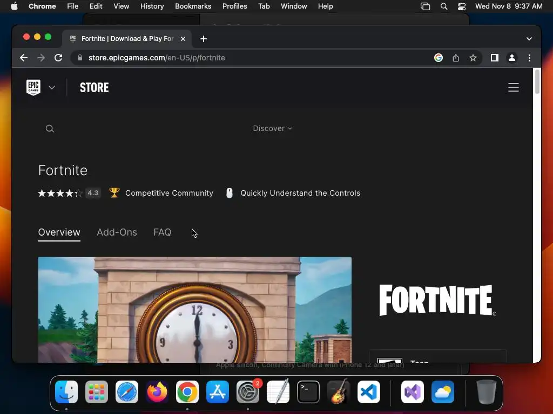This screenshot has height=414, width=553.
Task: Expand the tab search chevron
Action: pos(529,39)
